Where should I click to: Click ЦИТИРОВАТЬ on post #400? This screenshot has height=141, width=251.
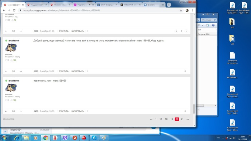78,111
